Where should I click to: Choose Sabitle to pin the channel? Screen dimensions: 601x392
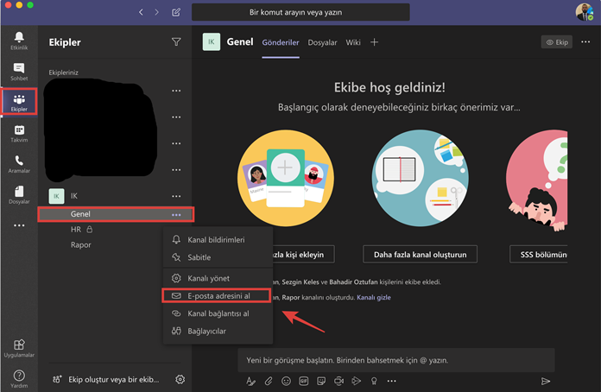pos(218,257)
